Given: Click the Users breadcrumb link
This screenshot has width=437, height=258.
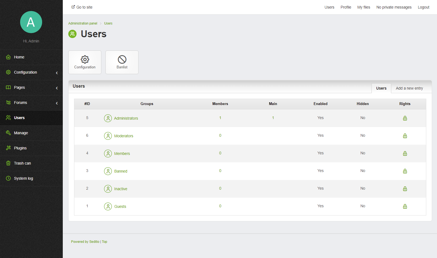Looking at the screenshot, I should tap(108, 23).
